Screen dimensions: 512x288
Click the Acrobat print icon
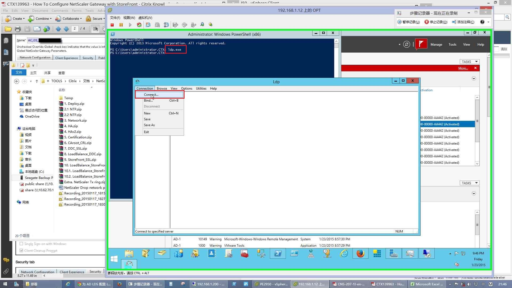click(x=18, y=29)
